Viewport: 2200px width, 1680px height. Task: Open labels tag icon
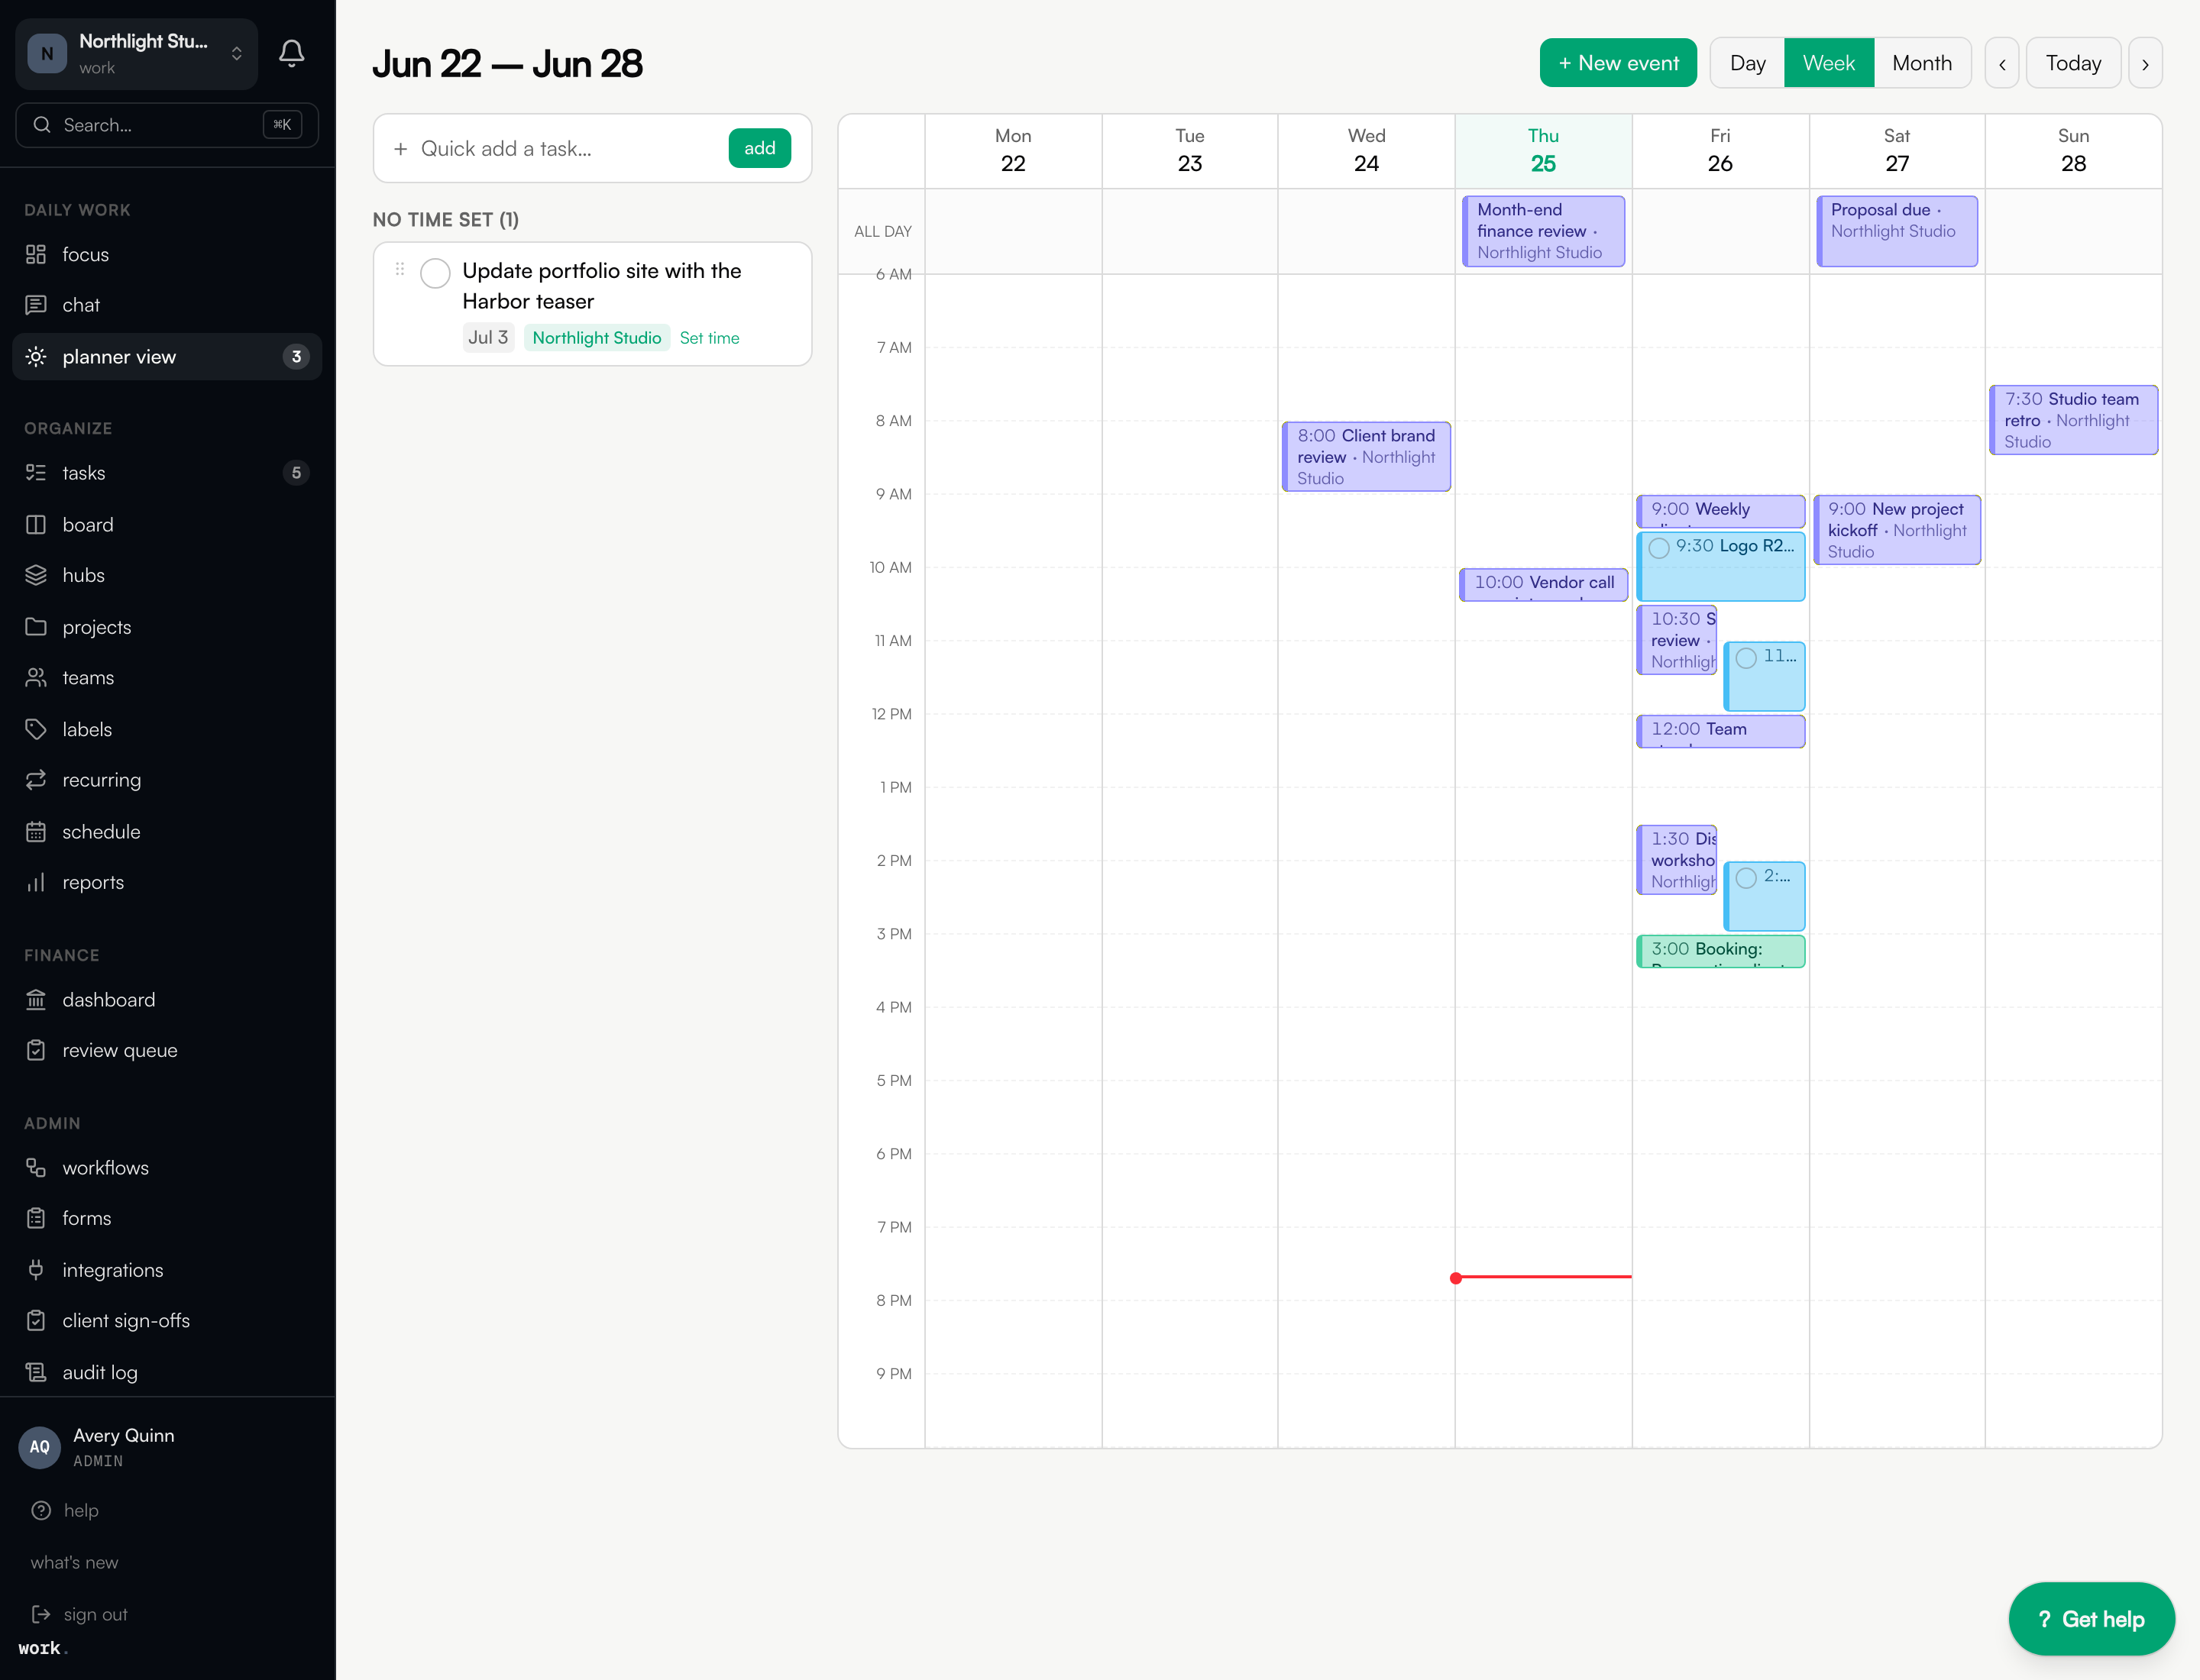click(x=36, y=729)
